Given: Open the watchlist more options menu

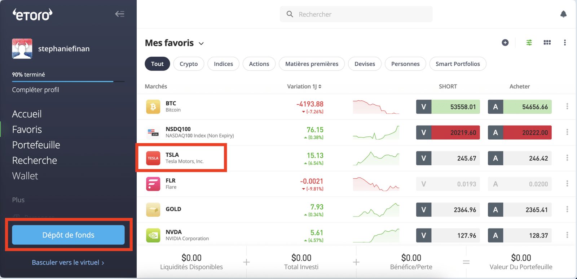Looking at the screenshot, I should point(565,43).
